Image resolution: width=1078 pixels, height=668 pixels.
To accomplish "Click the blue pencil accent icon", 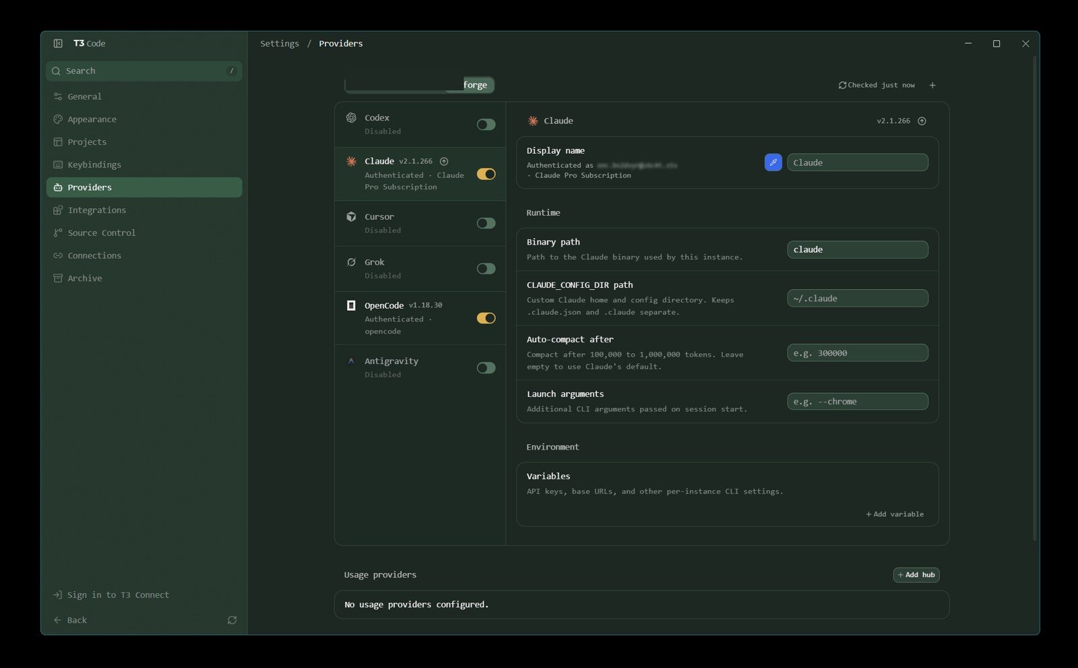I will click(773, 162).
